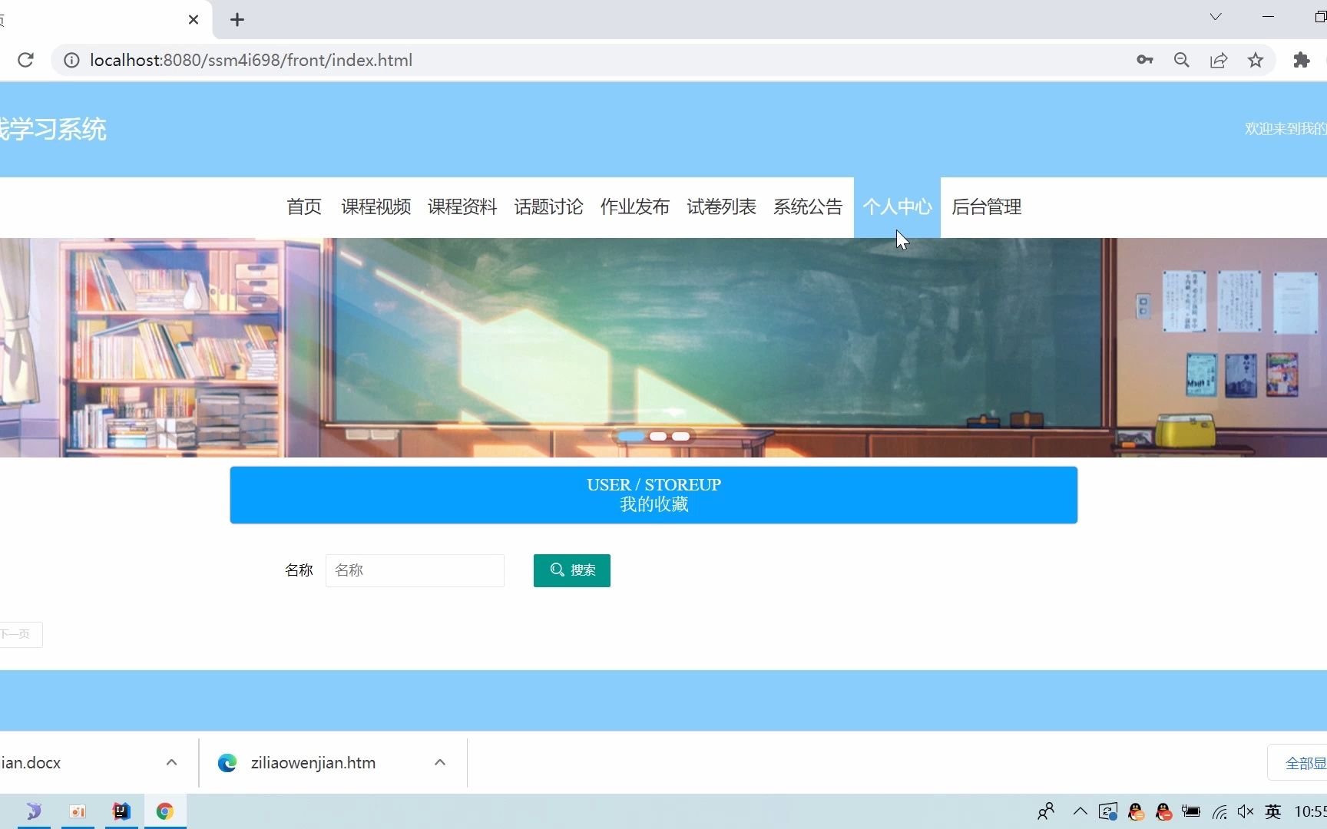This screenshot has height=829, width=1327.
Task: Open 试卷列表 nav item
Action: pos(721,206)
